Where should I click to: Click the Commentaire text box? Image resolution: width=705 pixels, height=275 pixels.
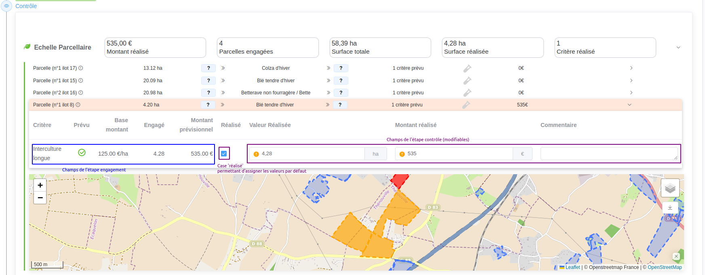[608, 154]
